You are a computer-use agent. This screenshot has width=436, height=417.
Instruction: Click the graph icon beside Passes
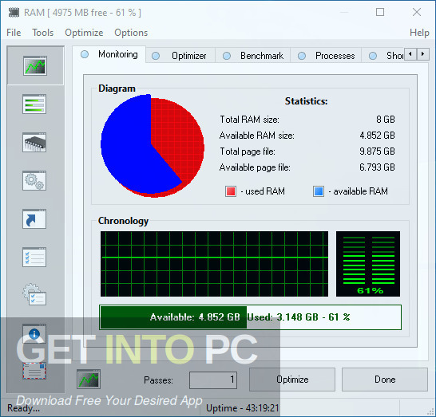pyautogui.click(x=89, y=379)
